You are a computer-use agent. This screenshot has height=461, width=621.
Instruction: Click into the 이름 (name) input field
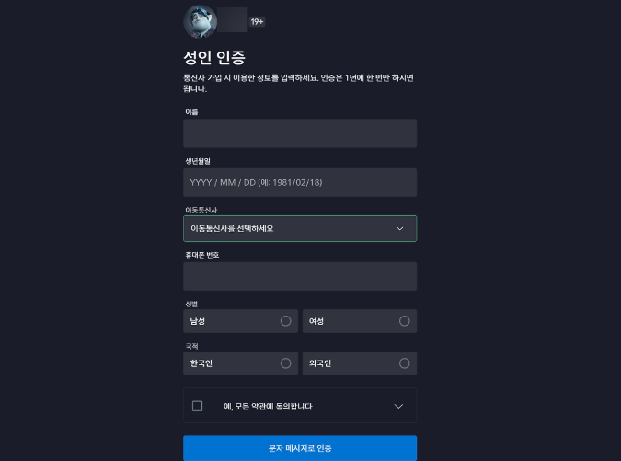(300, 133)
